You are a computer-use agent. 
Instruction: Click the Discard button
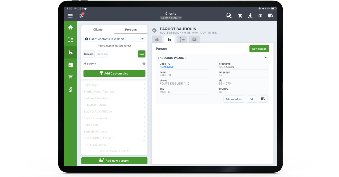(89, 54)
